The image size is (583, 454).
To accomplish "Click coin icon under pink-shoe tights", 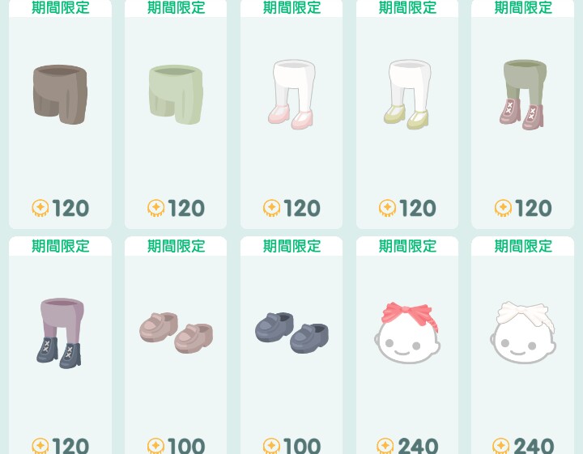I will [x=272, y=208].
